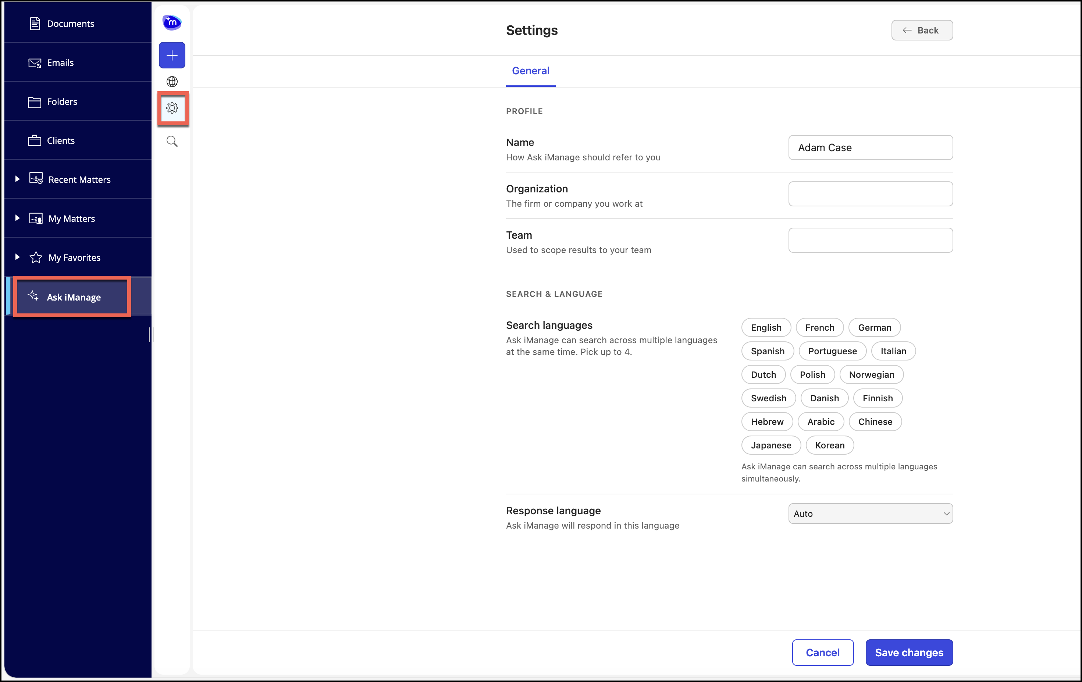Click the Back button
The height and width of the screenshot is (682, 1082).
coord(922,30)
